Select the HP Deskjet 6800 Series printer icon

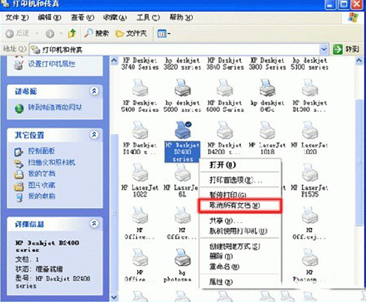pyautogui.click(x=224, y=88)
